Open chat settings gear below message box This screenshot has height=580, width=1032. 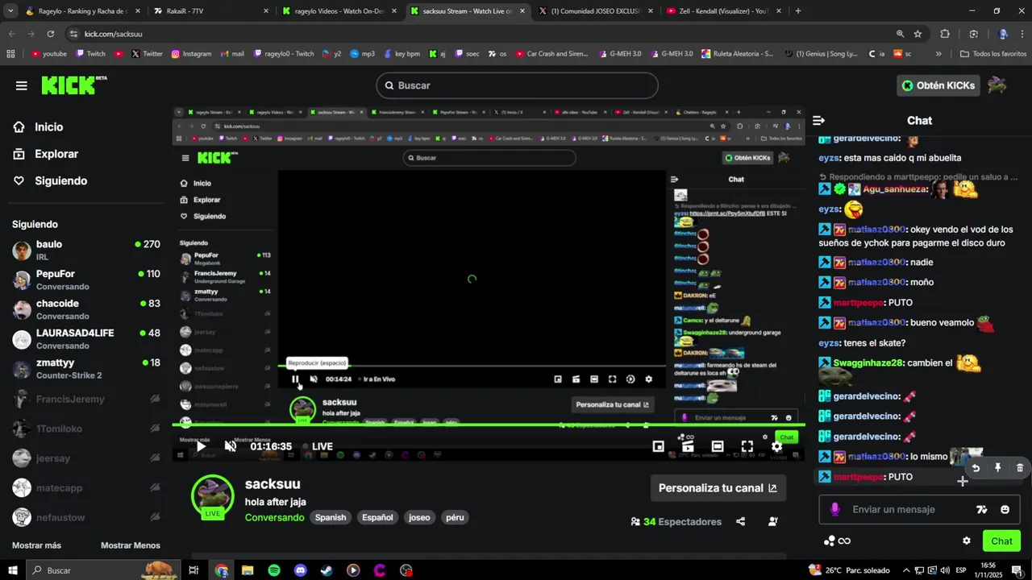[x=967, y=541]
